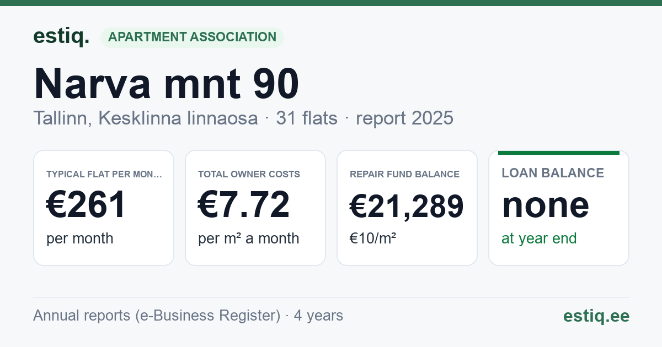Screen dimensions: 662x347
Task: Click the LOAN BALANCE label
Action: pyautogui.click(x=553, y=173)
